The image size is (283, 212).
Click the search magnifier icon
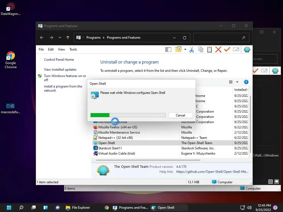click(243, 38)
